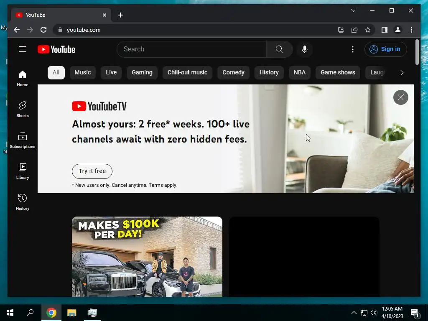This screenshot has height=321, width=428.
Task: Focus the YouTube Search field
Action: [x=191, y=49]
